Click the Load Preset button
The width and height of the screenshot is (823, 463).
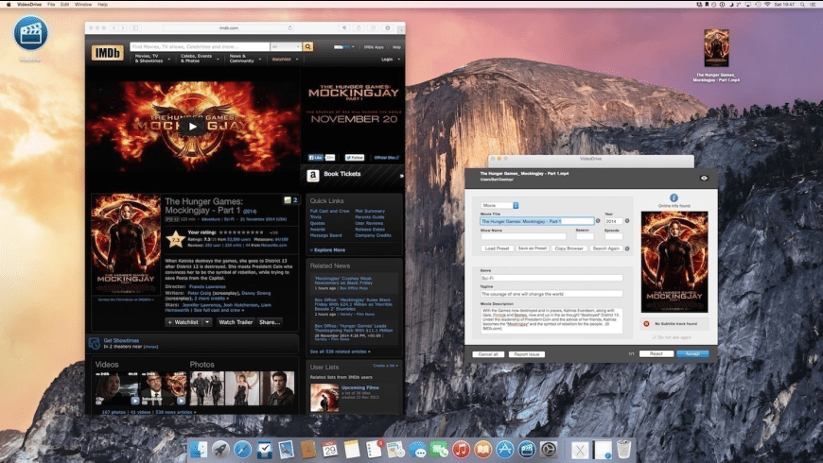(497, 249)
